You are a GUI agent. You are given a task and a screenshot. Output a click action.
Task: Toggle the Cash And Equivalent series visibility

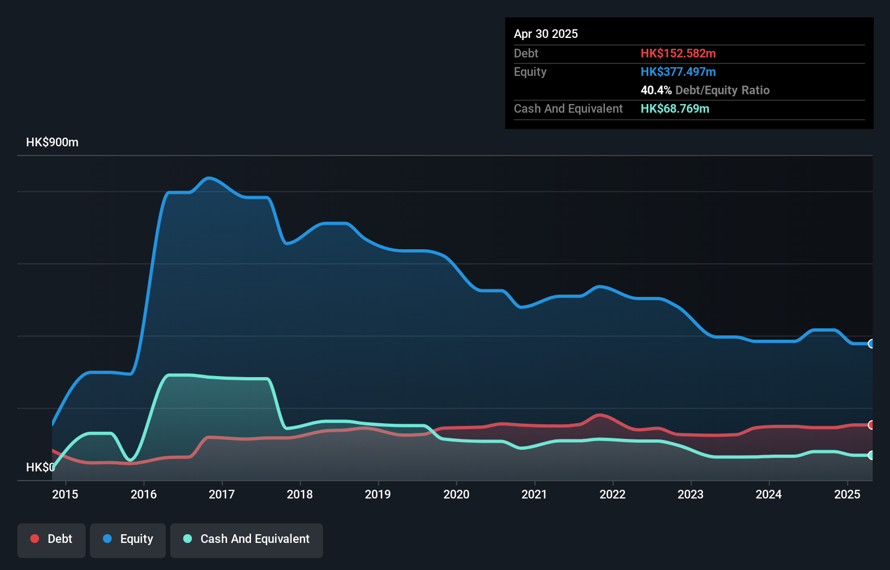point(247,539)
